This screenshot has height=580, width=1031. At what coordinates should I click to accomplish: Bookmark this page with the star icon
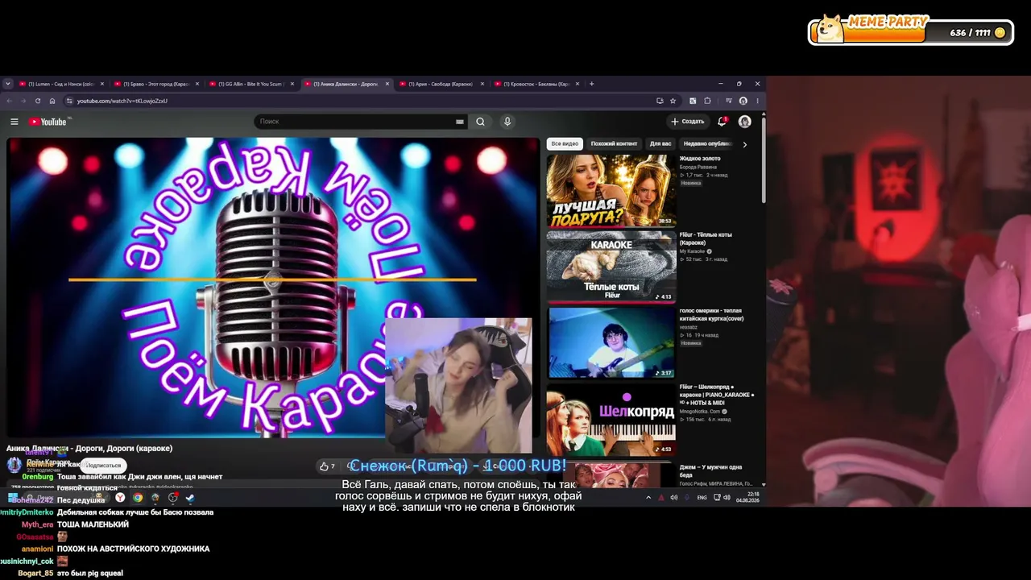[x=673, y=101]
